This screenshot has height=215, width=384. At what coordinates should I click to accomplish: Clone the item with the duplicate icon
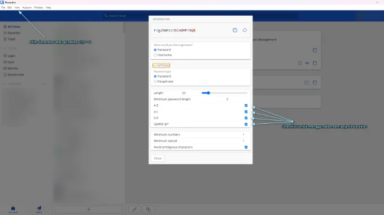(x=149, y=209)
